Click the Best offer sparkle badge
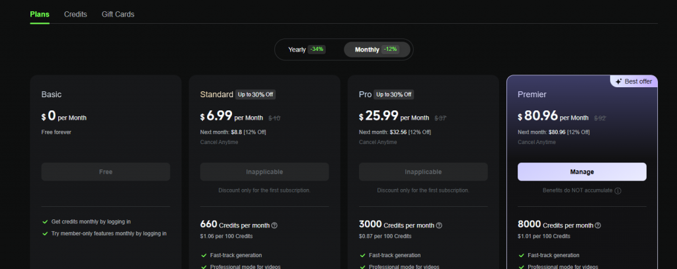The image size is (677, 269). (x=634, y=81)
